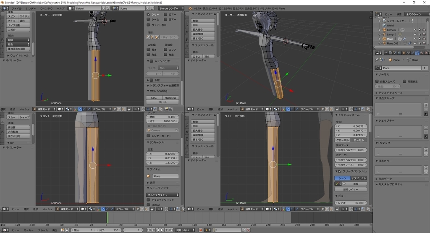The image size is (430, 233).
Task: Click the limit-selection-to-visible icon in bottom-right viewport header
Action: point(337,209)
